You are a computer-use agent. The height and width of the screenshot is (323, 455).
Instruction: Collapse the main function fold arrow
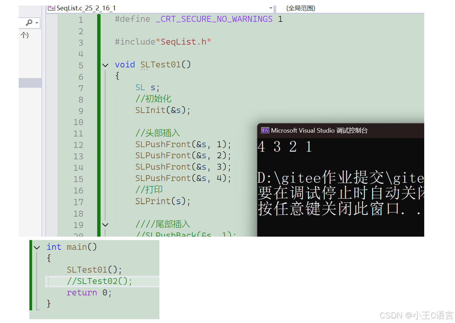pos(37,247)
